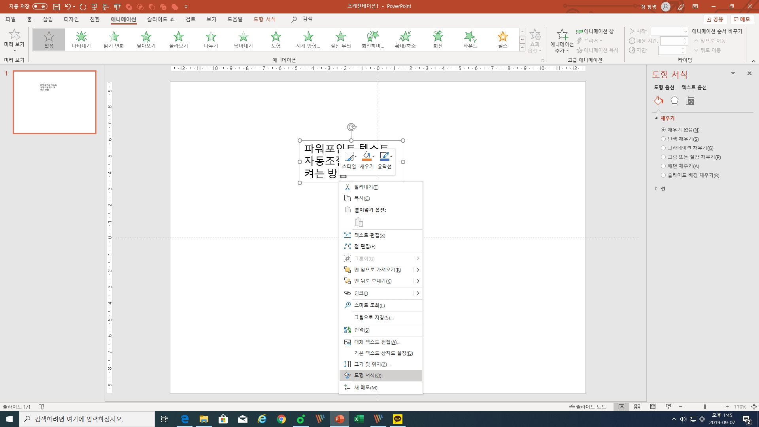
Task: Choose the 바운드 bounce animation effect
Action: tap(470, 39)
